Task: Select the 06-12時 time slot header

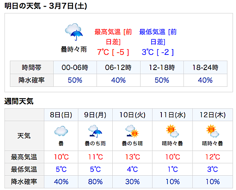Action: (x=118, y=68)
